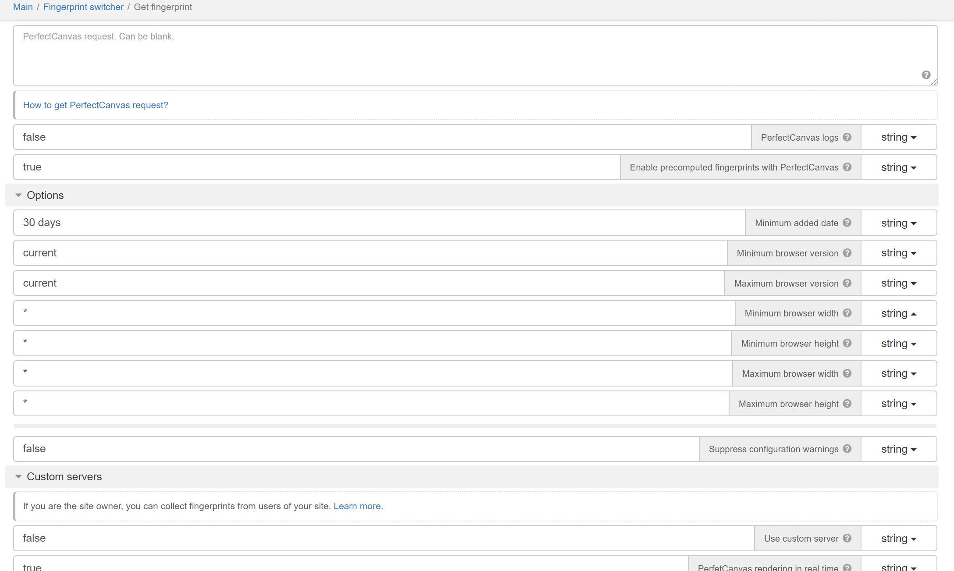Click help icon beside Minimum added date
Viewport: 954px width, 571px height.
tap(847, 223)
